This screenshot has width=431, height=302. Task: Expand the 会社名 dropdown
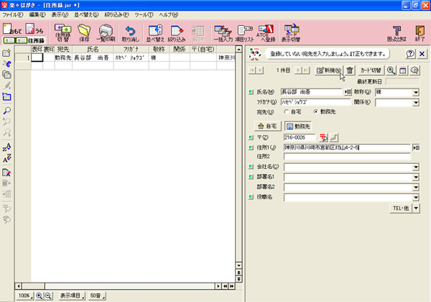coord(415,167)
